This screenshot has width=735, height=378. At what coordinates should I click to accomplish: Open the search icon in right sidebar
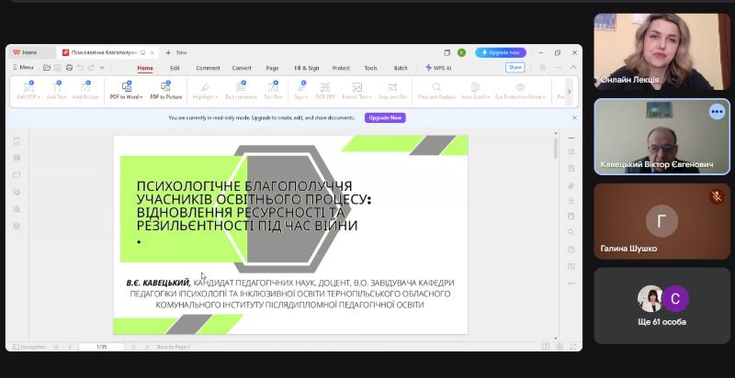571,232
